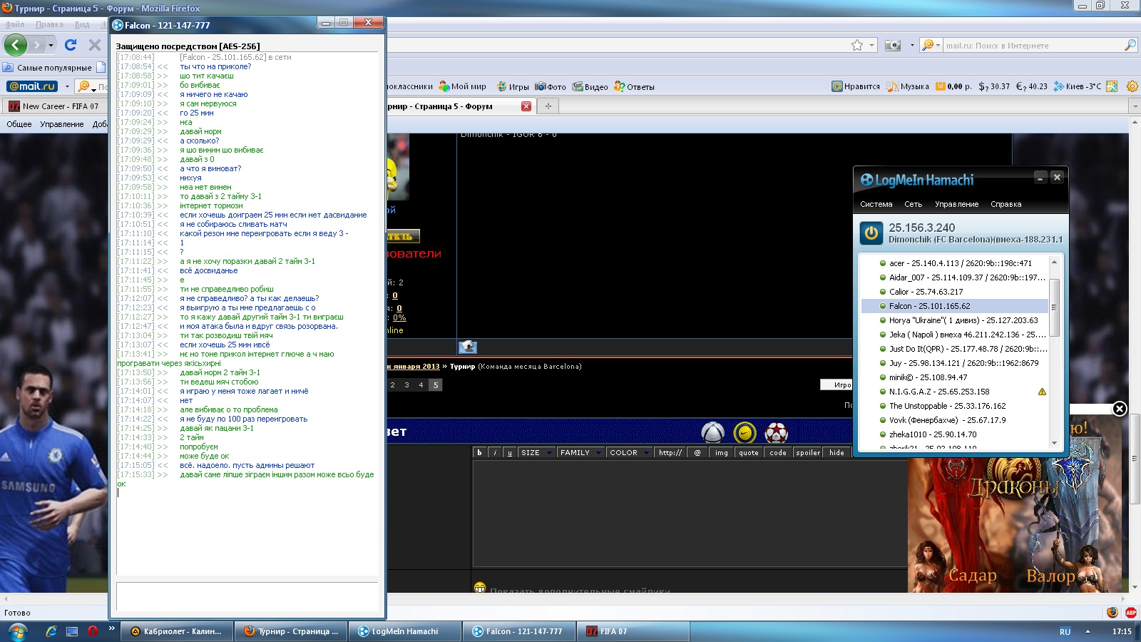Screen dimensions: 1141x642
Task: Click the quote button in the editor
Action: [x=749, y=452]
